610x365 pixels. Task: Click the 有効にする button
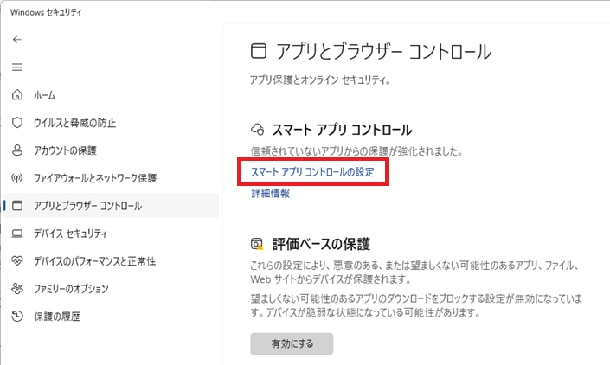pos(292,343)
